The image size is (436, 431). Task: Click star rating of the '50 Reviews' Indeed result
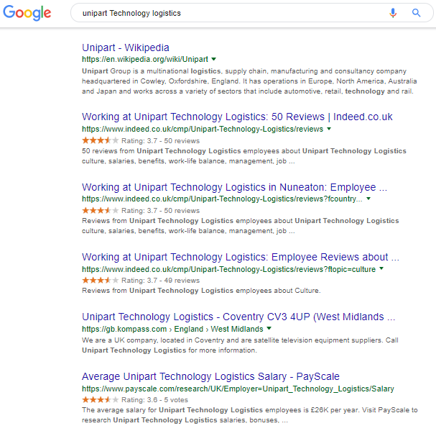pos(100,140)
